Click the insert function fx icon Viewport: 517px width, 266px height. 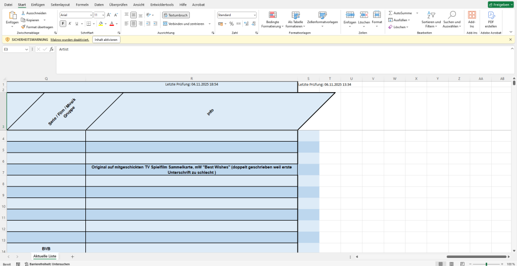(51, 49)
